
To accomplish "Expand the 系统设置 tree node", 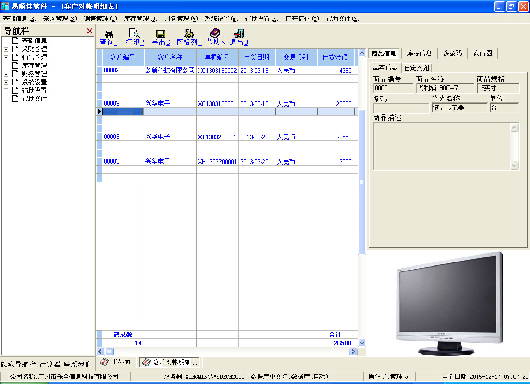I will pos(6,82).
